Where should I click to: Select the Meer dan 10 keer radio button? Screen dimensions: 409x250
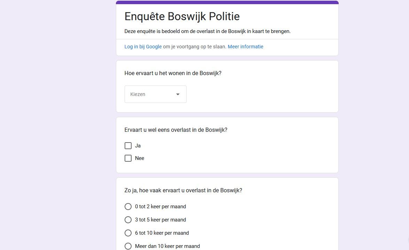click(x=128, y=246)
